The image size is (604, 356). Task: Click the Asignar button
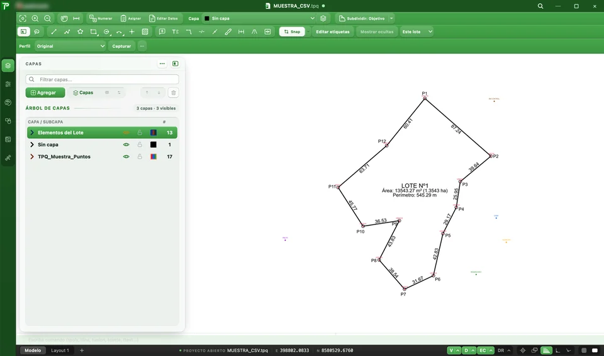[x=131, y=18]
